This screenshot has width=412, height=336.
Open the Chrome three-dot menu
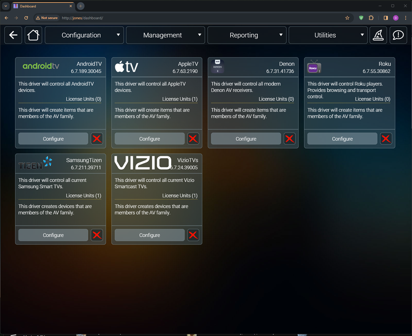(x=406, y=18)
